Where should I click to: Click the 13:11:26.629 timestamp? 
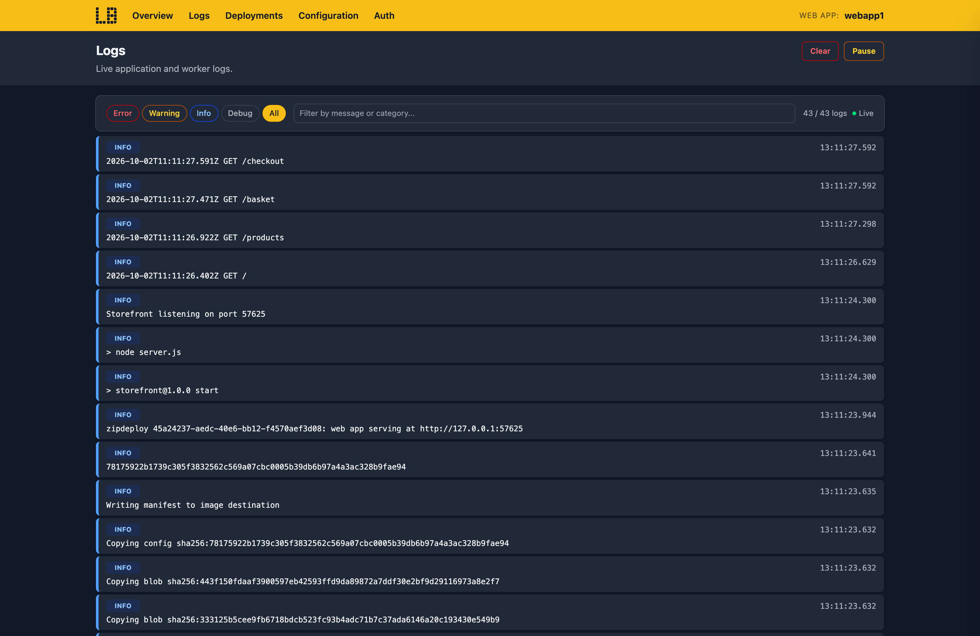(848, 262)
